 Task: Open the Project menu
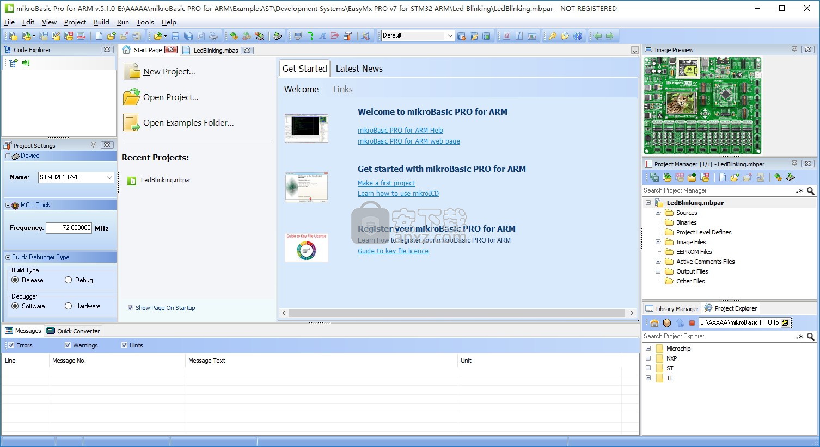click(x=75, y=22)
